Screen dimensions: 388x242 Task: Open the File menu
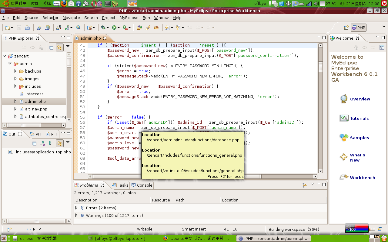pyautogui.click(x=5, y=18)
